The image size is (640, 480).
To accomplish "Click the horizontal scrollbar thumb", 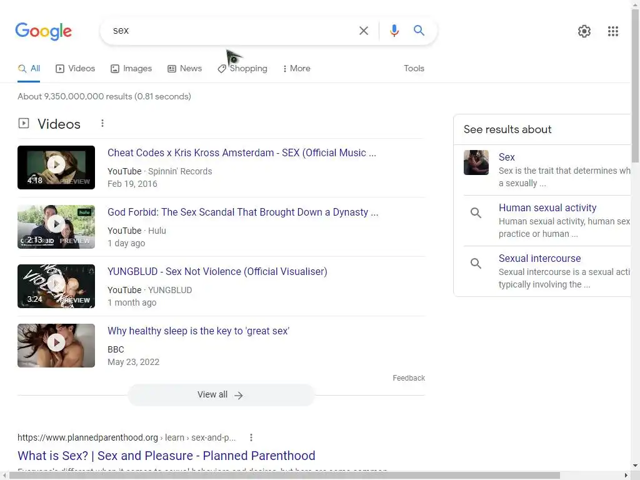I will 284,476.
